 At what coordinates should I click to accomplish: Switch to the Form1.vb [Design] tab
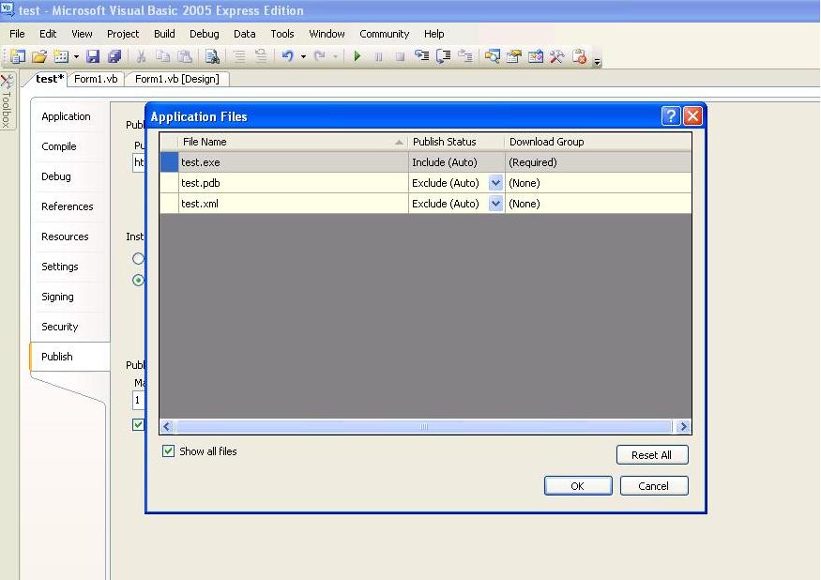point(177,79)
